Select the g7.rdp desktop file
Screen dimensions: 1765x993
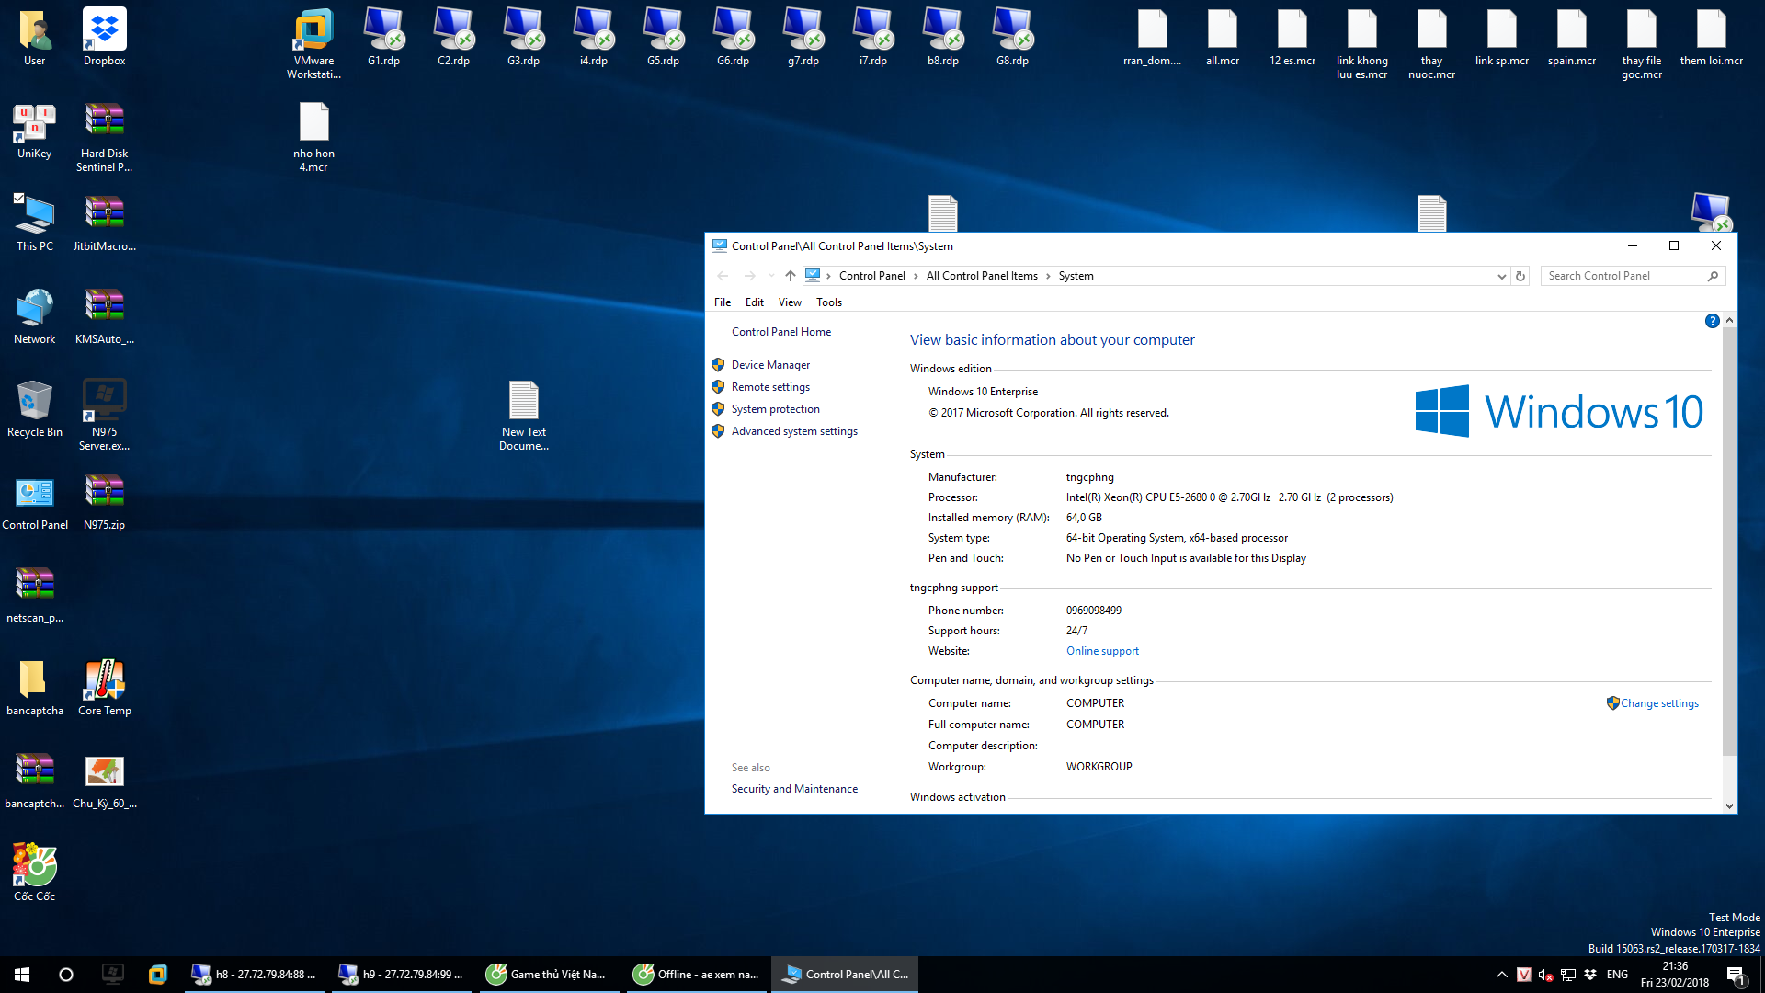803,37
